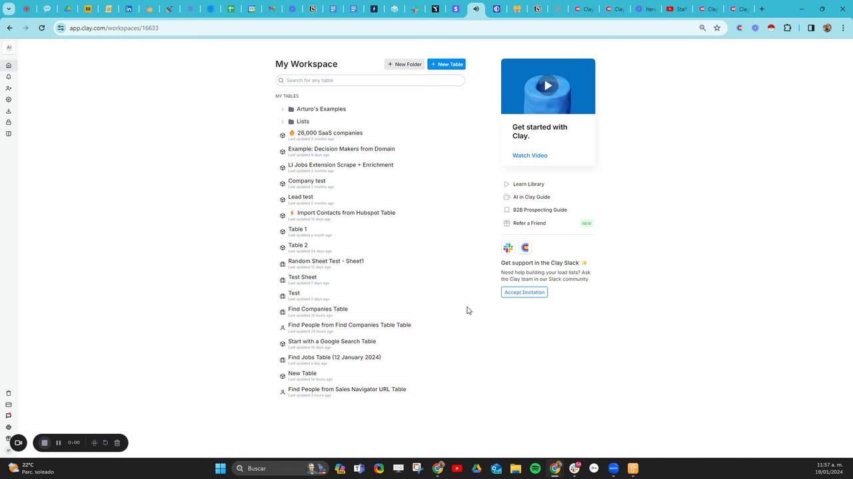The height and width of the screenshot is (479, 853).
Task: Click the lock icon in sidebar
Action: click(x=9, y=122)
